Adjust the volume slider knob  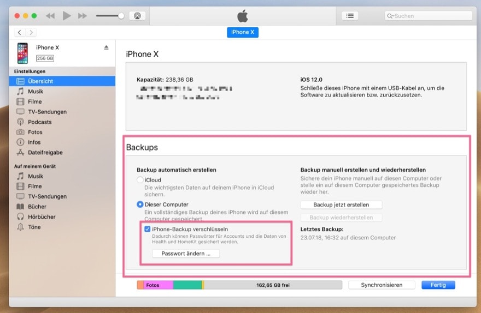click(x=121, y=16)
